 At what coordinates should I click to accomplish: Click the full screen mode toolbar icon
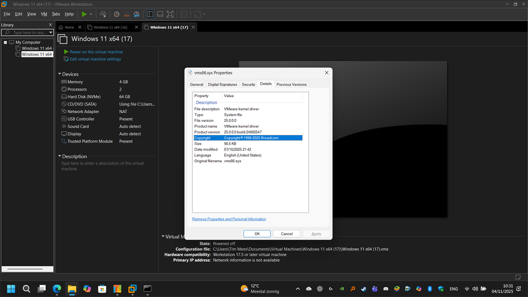[x=170, y=14]
